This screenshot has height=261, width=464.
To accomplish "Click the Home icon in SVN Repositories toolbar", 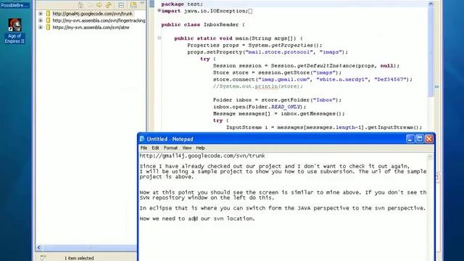I will click(80, 5).
